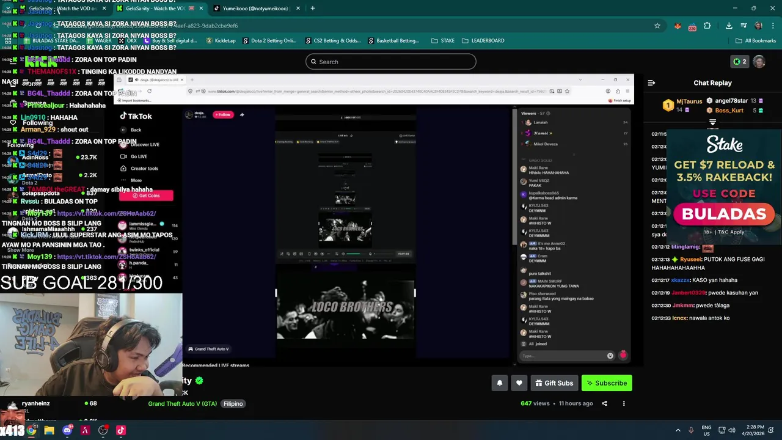Bookmark this page with star icon
This screenshot has width=782, height=440.
pyautogui.click(x=657, y=26)
